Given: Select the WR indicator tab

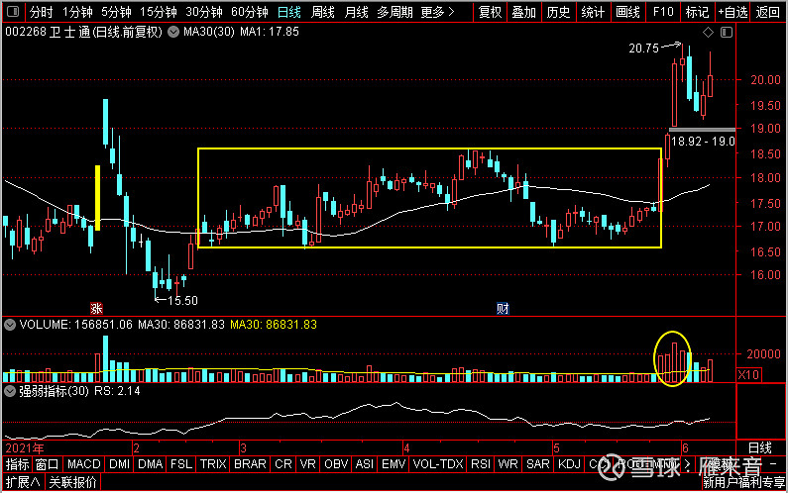Looking at the screenshot, I should [507, 464].
